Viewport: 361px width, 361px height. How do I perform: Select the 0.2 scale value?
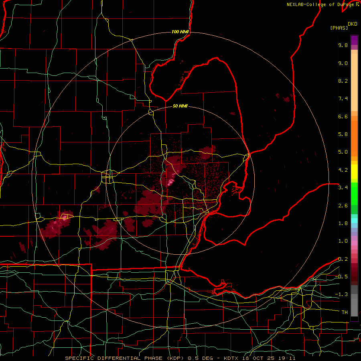click(343, 259)
